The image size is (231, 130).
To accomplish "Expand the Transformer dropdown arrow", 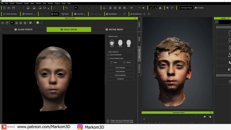I will tap(35, 14).
